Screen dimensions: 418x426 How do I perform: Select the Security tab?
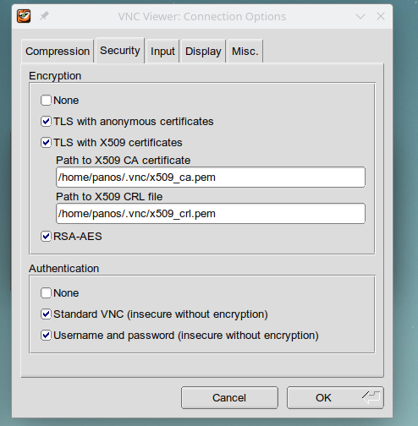(120, 51)
